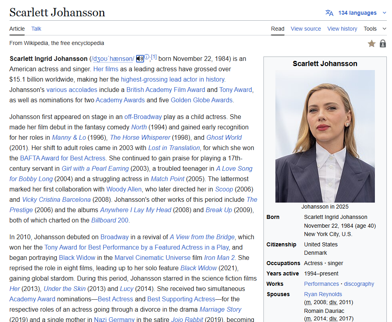This screenshot has width=392, height=322.
Task: Click the page protection padlock icon
Action: [383, 43]
